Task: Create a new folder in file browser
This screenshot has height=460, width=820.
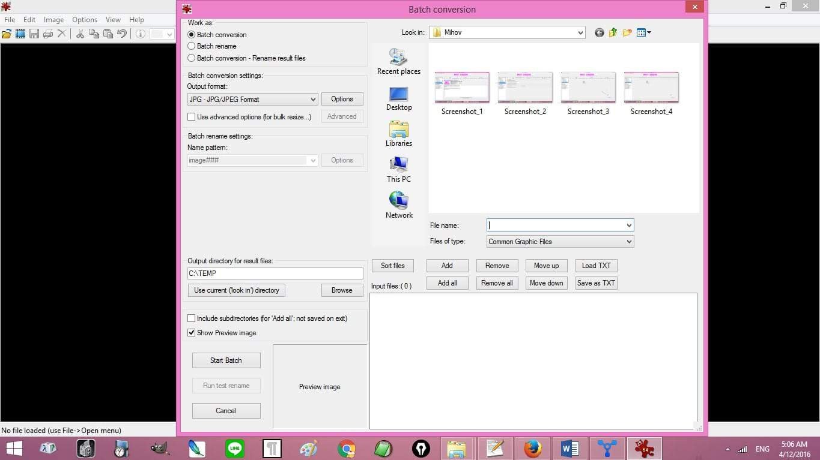Action: [627, 33]
